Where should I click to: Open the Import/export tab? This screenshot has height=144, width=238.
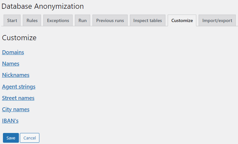click(x=217, y=20)
